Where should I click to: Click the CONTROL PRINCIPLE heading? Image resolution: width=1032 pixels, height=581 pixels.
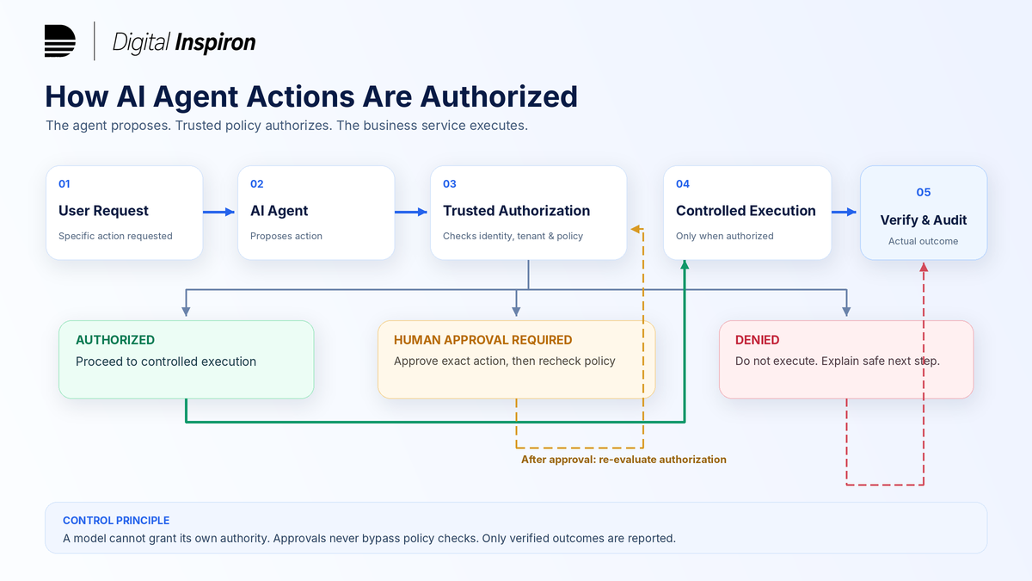pos(116,521)
